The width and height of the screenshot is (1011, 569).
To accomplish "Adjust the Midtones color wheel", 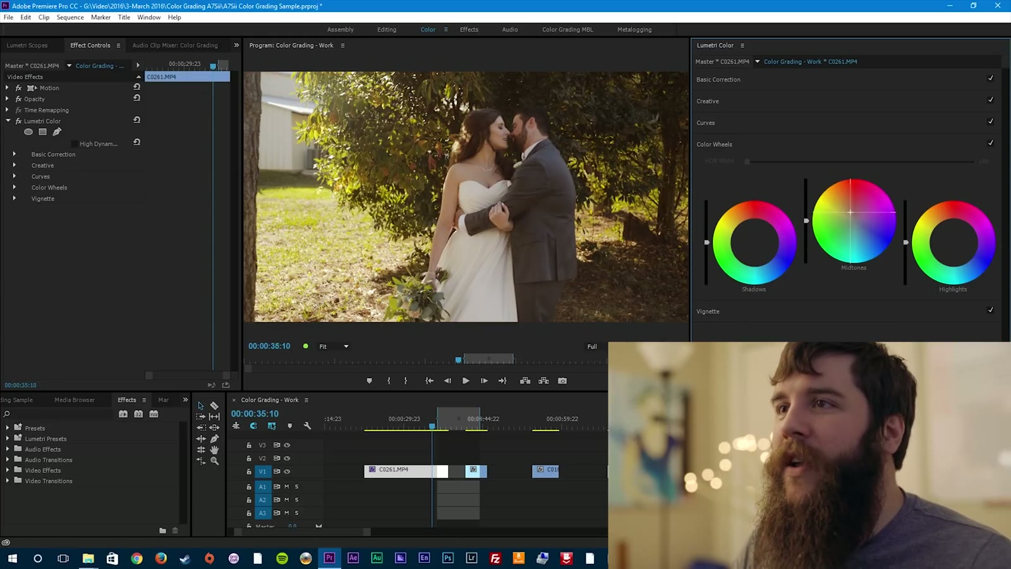I will (x=854, y=221).
